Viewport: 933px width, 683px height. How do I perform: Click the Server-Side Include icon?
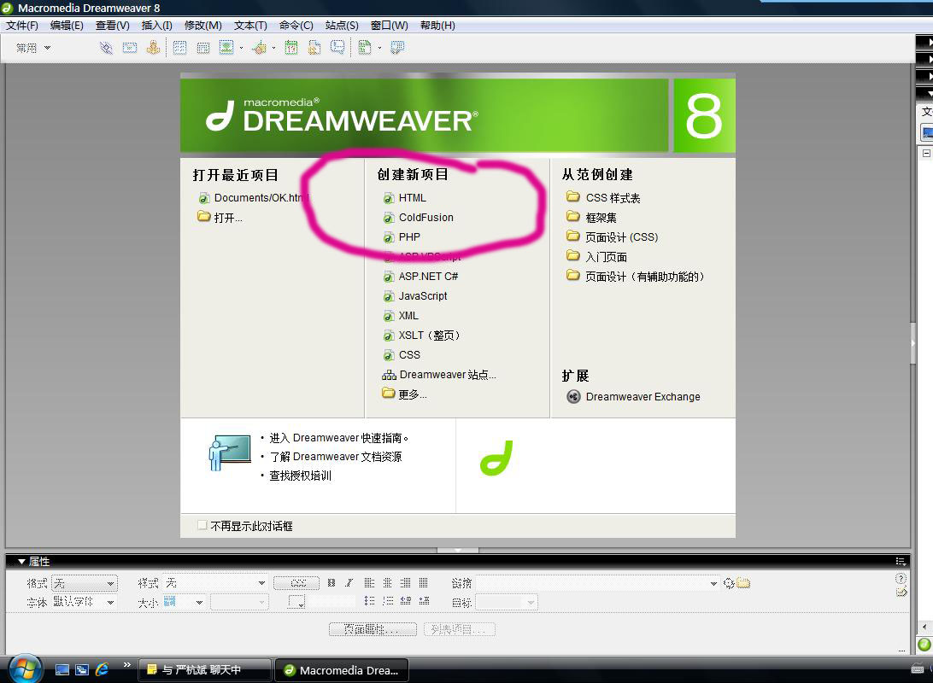click(314, 48)
